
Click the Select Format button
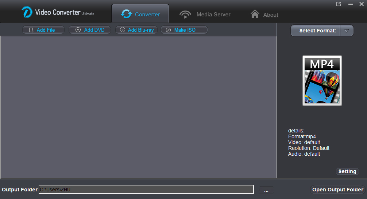[315, 31]
